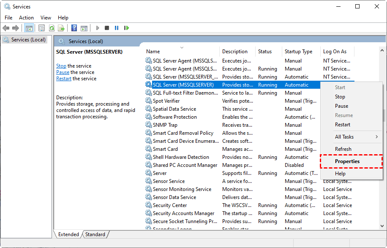Open the Help toolbar icon with question mark
The image size is (387, 248).
coord(74,28)
